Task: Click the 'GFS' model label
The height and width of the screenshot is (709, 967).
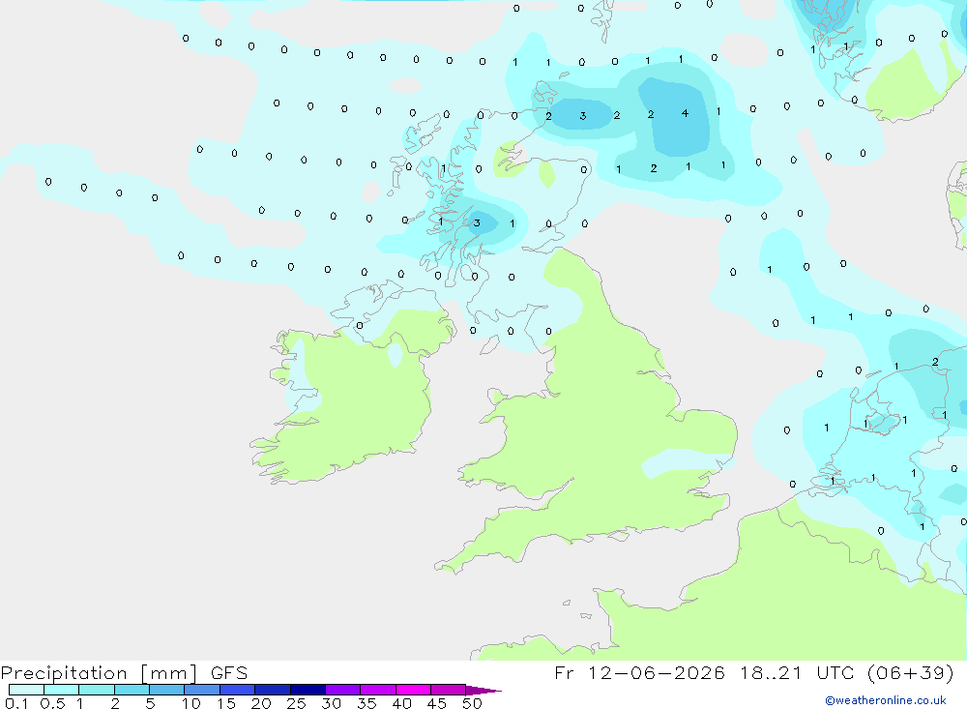Action: (x=229, y=673)
